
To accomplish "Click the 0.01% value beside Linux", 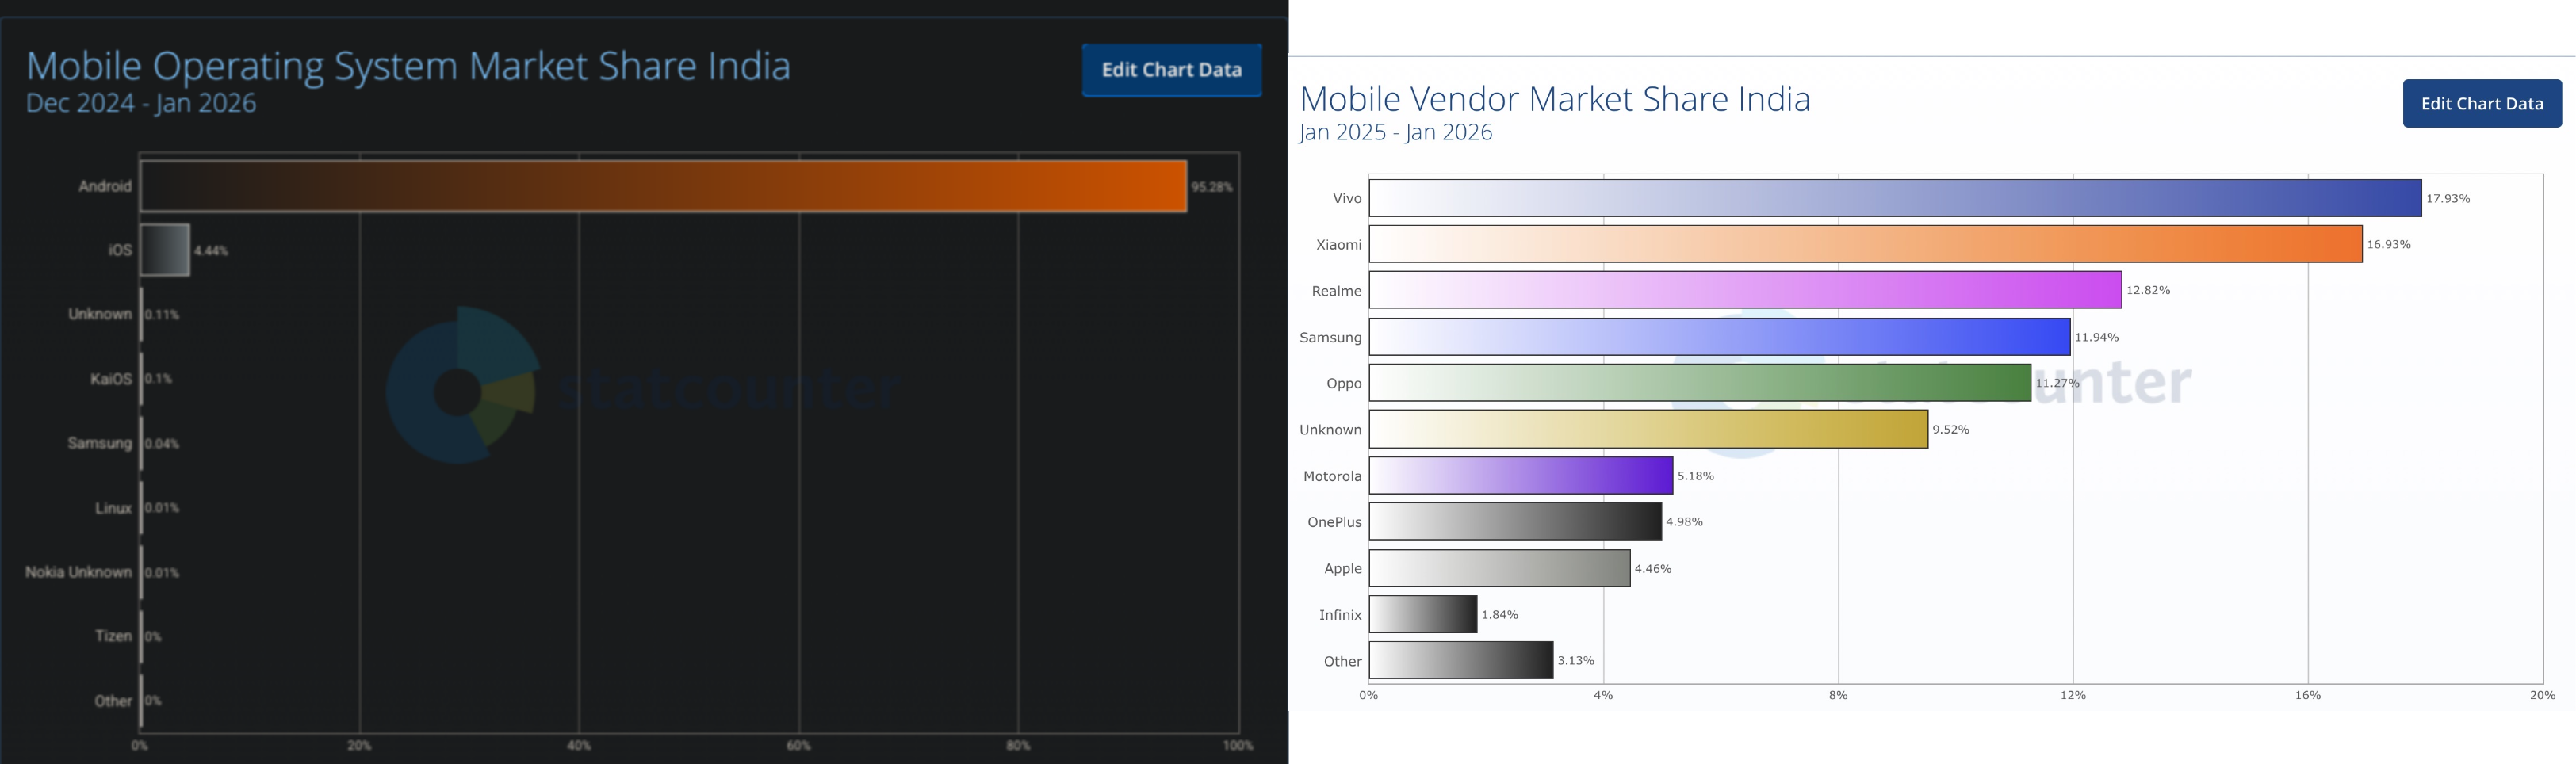I will (162, 508).
